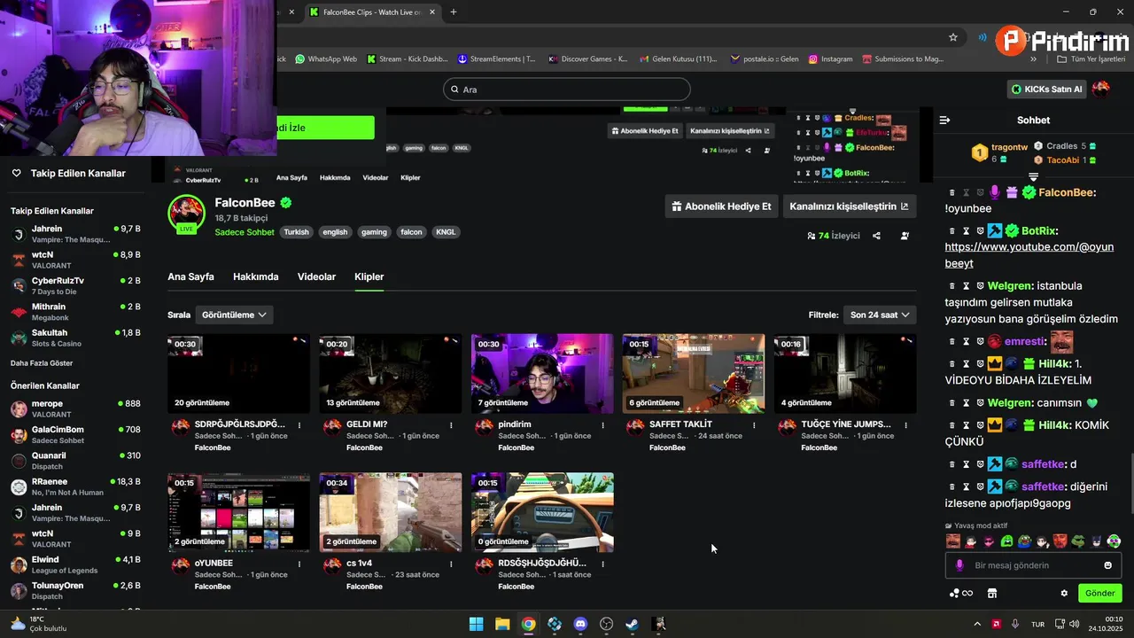Open more options for SAFFET TAKLİT clip
The height and width of the screenshot is (638, 1134).
tap(754, 425)
